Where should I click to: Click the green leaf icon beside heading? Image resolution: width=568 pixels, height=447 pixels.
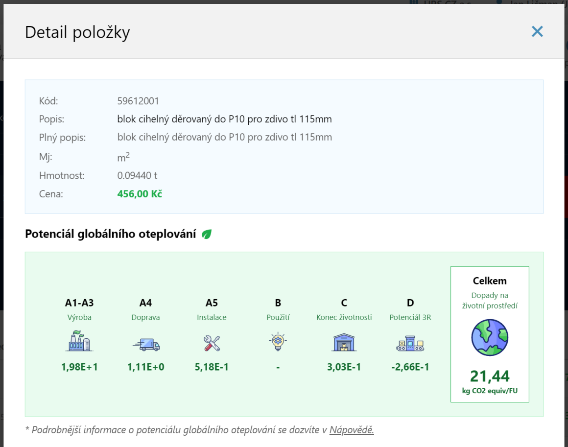tap(207, 234)
